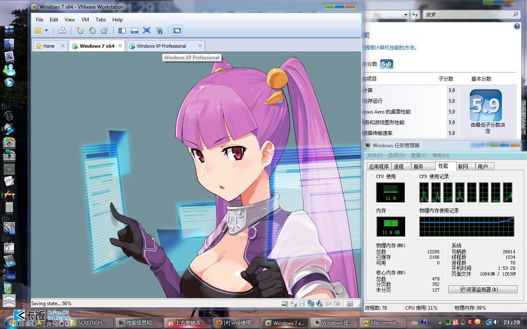Open the MSN Messenger dock icon

tap(9, 70)
